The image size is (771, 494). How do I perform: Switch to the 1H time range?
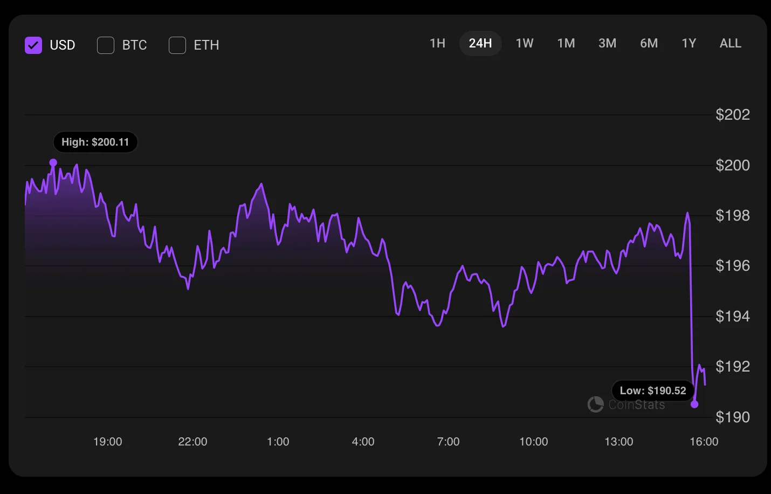pyautogui.click(x=437, y=43)
